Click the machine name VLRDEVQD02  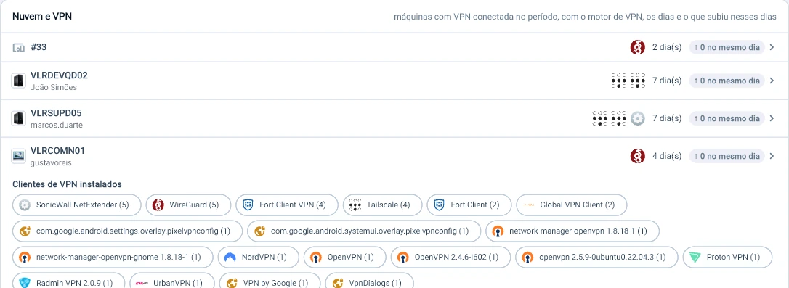pos(60,75)
